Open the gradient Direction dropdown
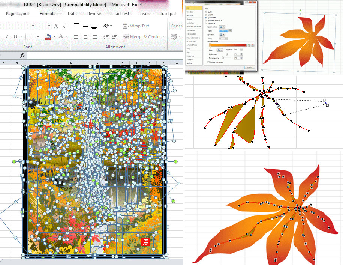This screenshot has height=265, width=343. [x=223, y=35]
